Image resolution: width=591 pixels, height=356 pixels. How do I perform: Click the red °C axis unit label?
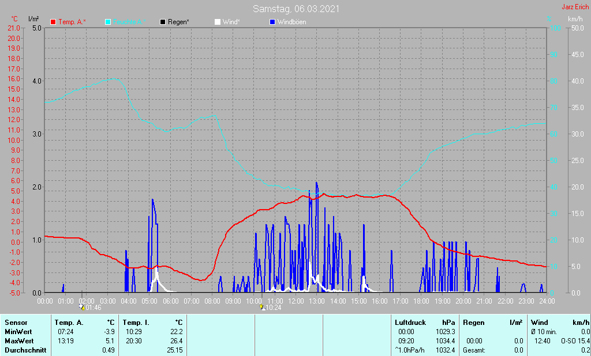pyautogui.click(x=14, y=19)
